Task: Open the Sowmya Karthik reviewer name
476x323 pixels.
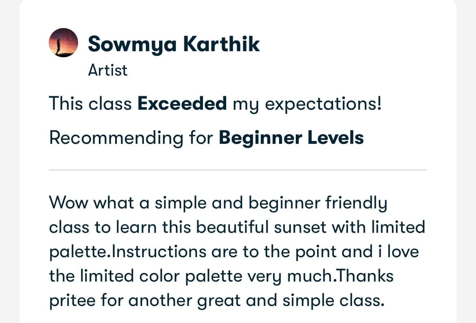Action: coord(174,43)
